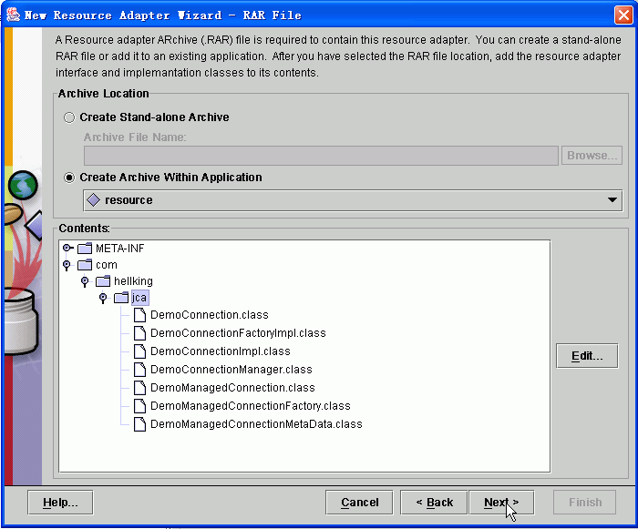Open Help for the wizard

(x=60, y=503)
